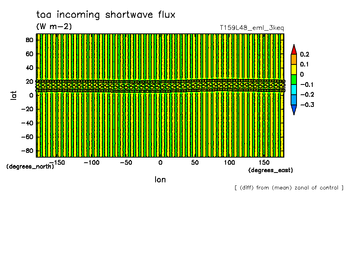Select the green colorbar swatch

coord(293,79)
